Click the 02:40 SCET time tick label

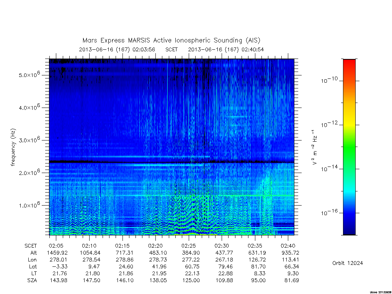(x=288, y=246)
